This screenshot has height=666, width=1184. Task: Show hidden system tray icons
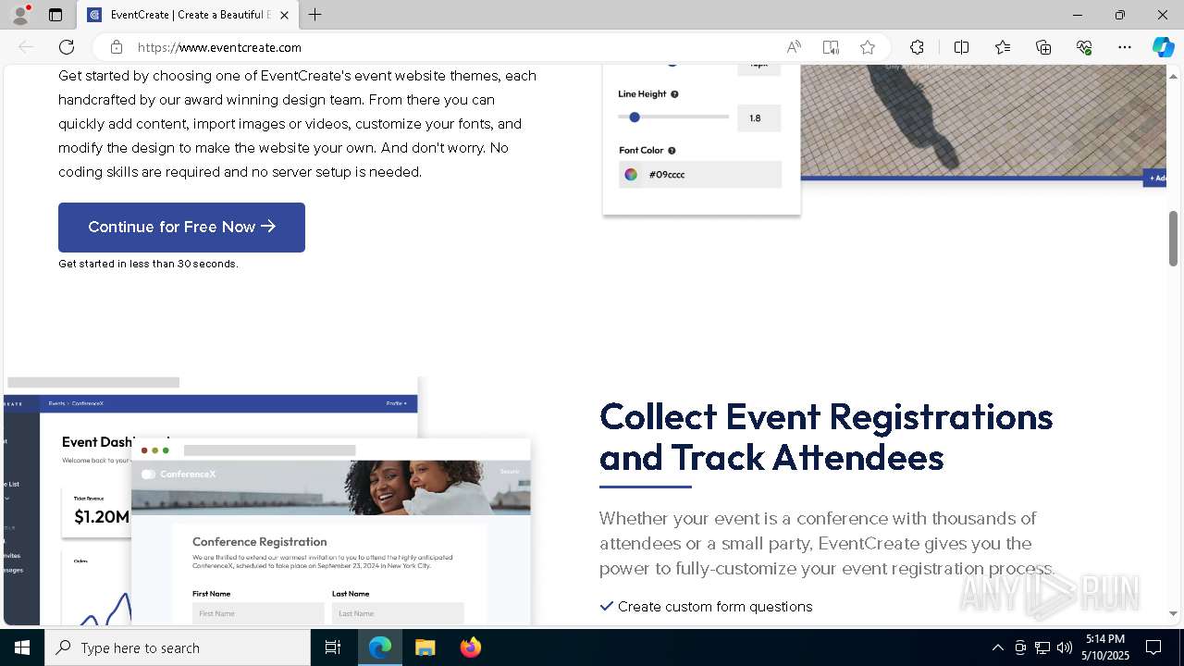coord(997,647)
